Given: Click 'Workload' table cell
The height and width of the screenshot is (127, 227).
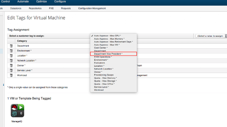Looking at the screenshot, I should point(22,75).
